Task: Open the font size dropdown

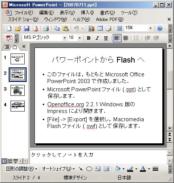Action: point(79,38)
